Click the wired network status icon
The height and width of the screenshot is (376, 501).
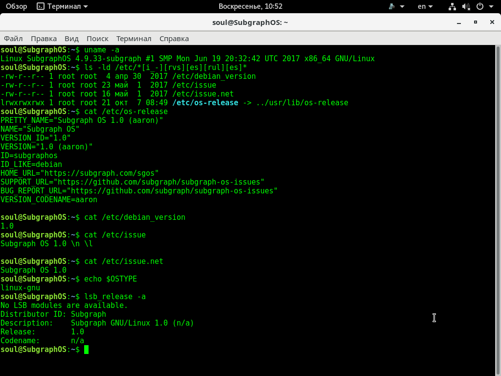point(452,6)
